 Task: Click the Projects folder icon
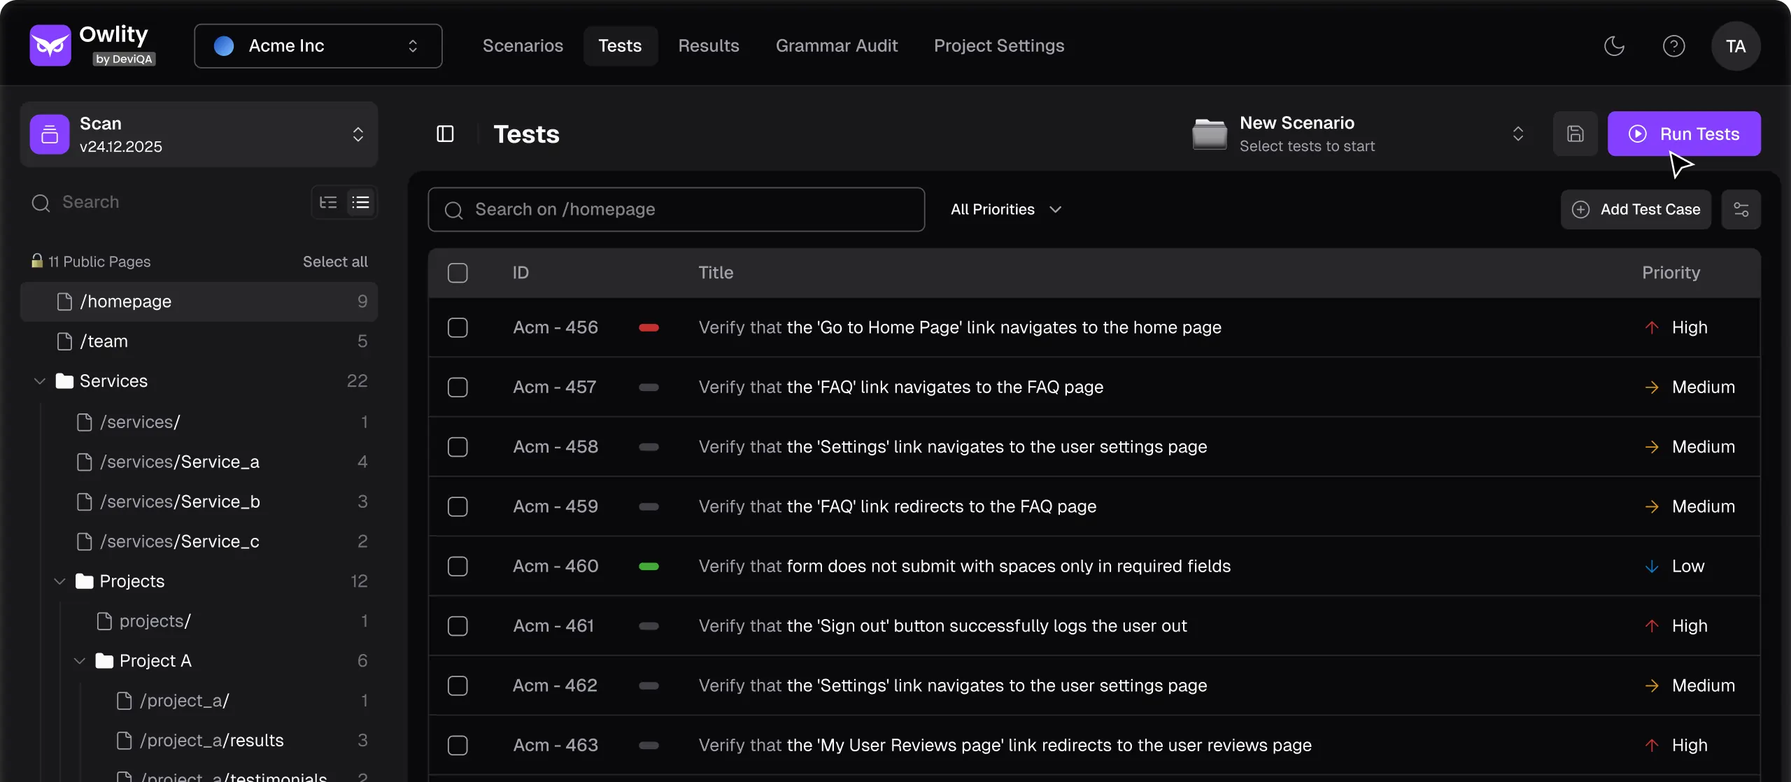click(85, 581)
